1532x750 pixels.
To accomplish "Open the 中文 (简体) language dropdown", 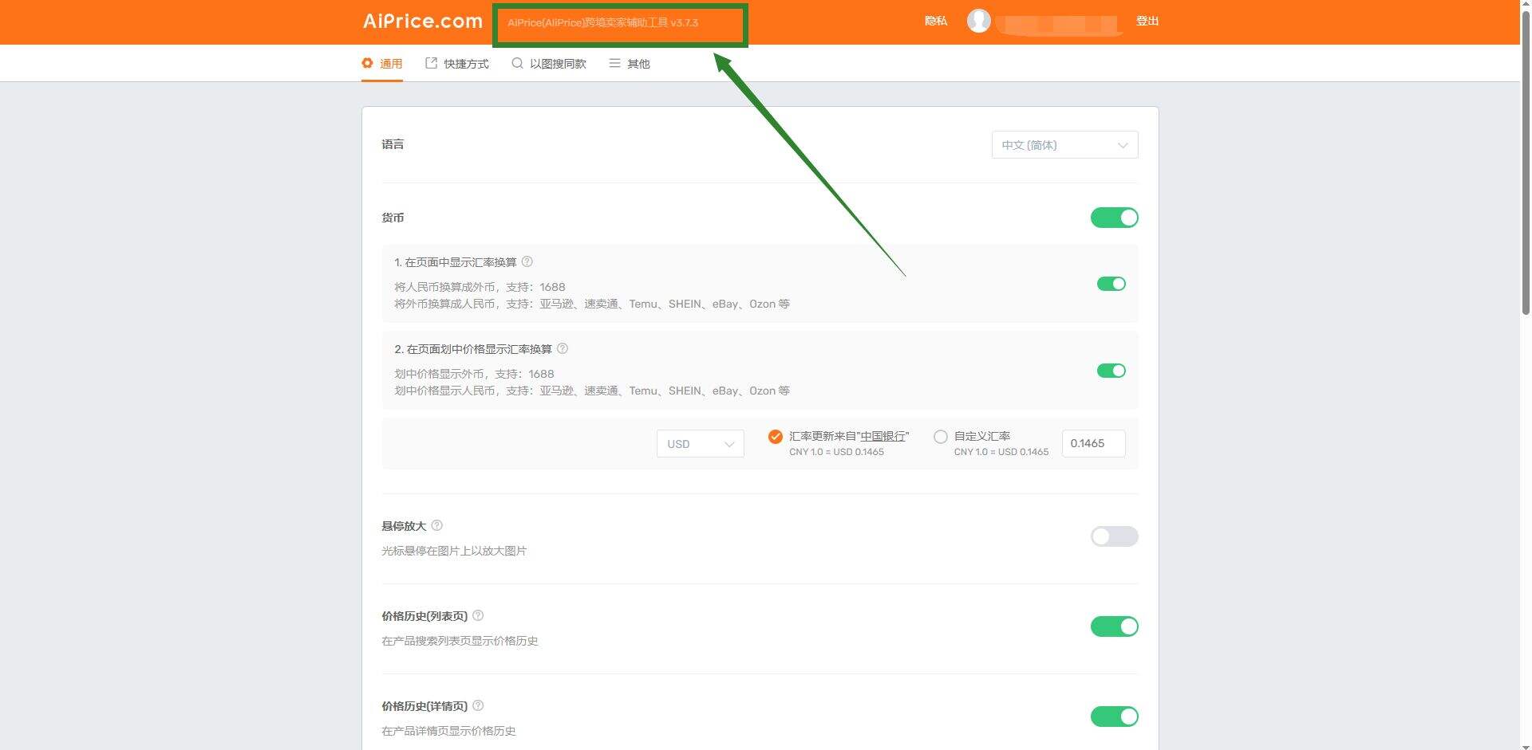I will tap(1064, 145).
